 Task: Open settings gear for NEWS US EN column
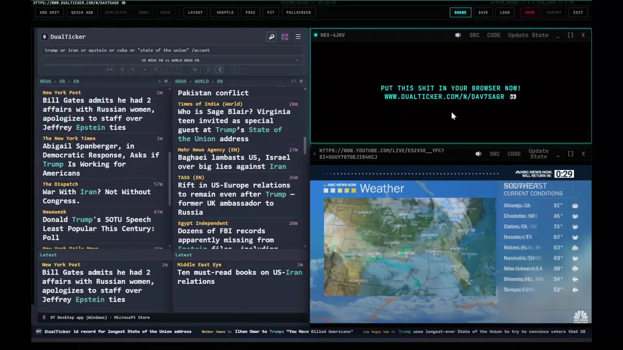coord(166,81)
